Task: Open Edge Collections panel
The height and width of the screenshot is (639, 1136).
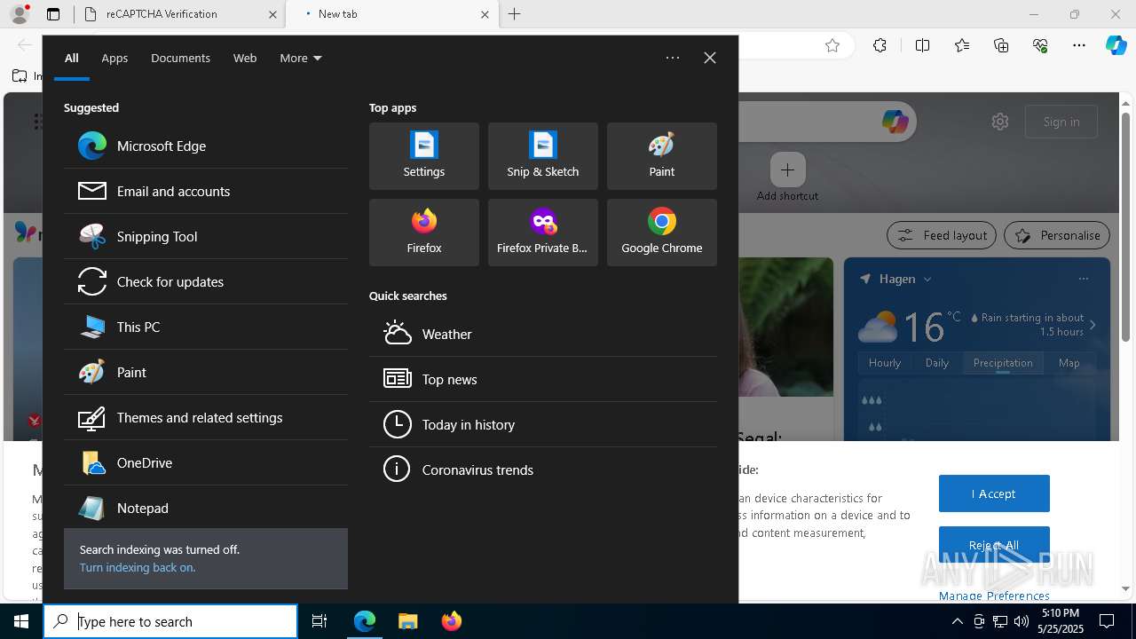Action: pyautogui.click(x=1001, y=46)
